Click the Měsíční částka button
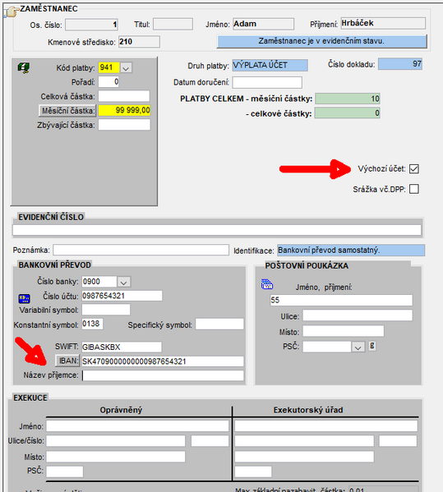This screenshot has height=492, width=443. pos(67,110)
